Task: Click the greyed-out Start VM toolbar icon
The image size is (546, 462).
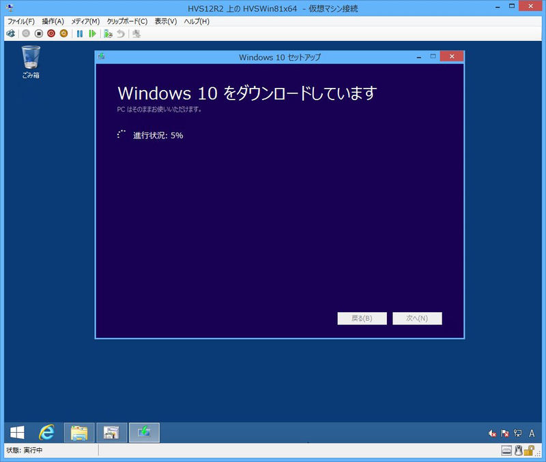Action: 26,33
